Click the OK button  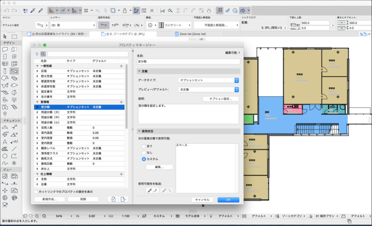(x=228, y=200)
